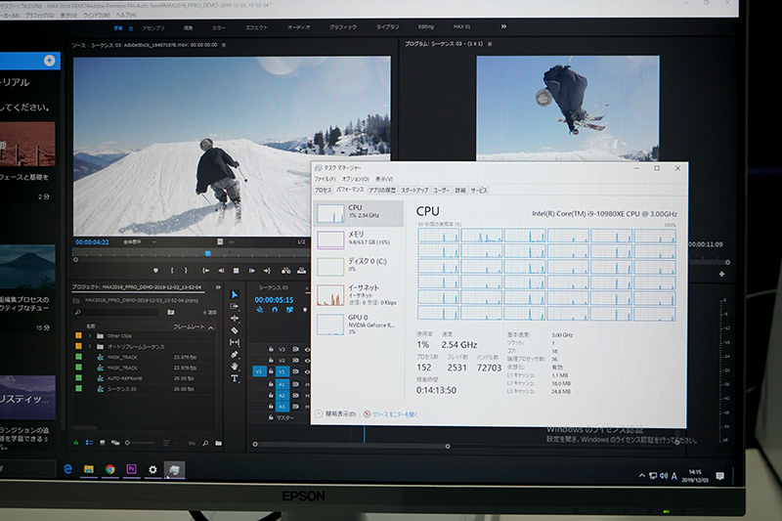Open Source monitor zoom level dropdown
Screen dimensions: 782x521
pyautogui.click(x=139, y=241)
